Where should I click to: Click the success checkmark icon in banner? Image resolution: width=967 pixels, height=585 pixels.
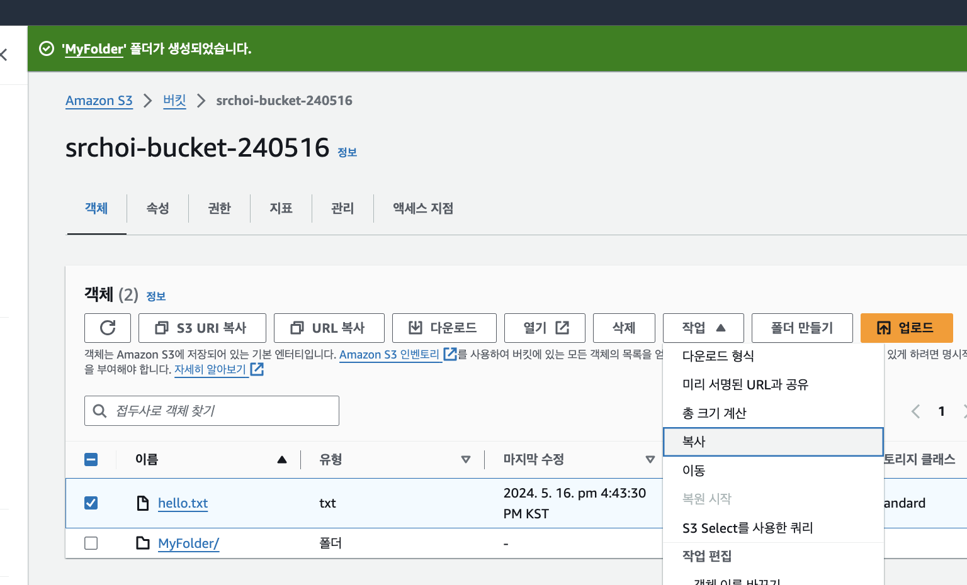[x=47, y=48]
